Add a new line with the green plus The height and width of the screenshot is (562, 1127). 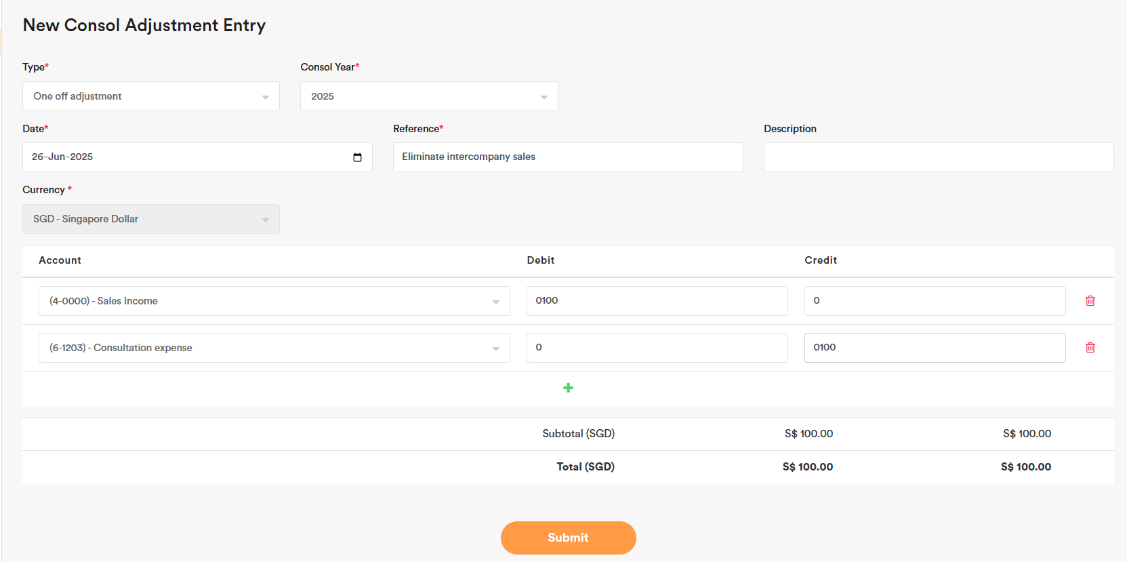coord(568,388)
